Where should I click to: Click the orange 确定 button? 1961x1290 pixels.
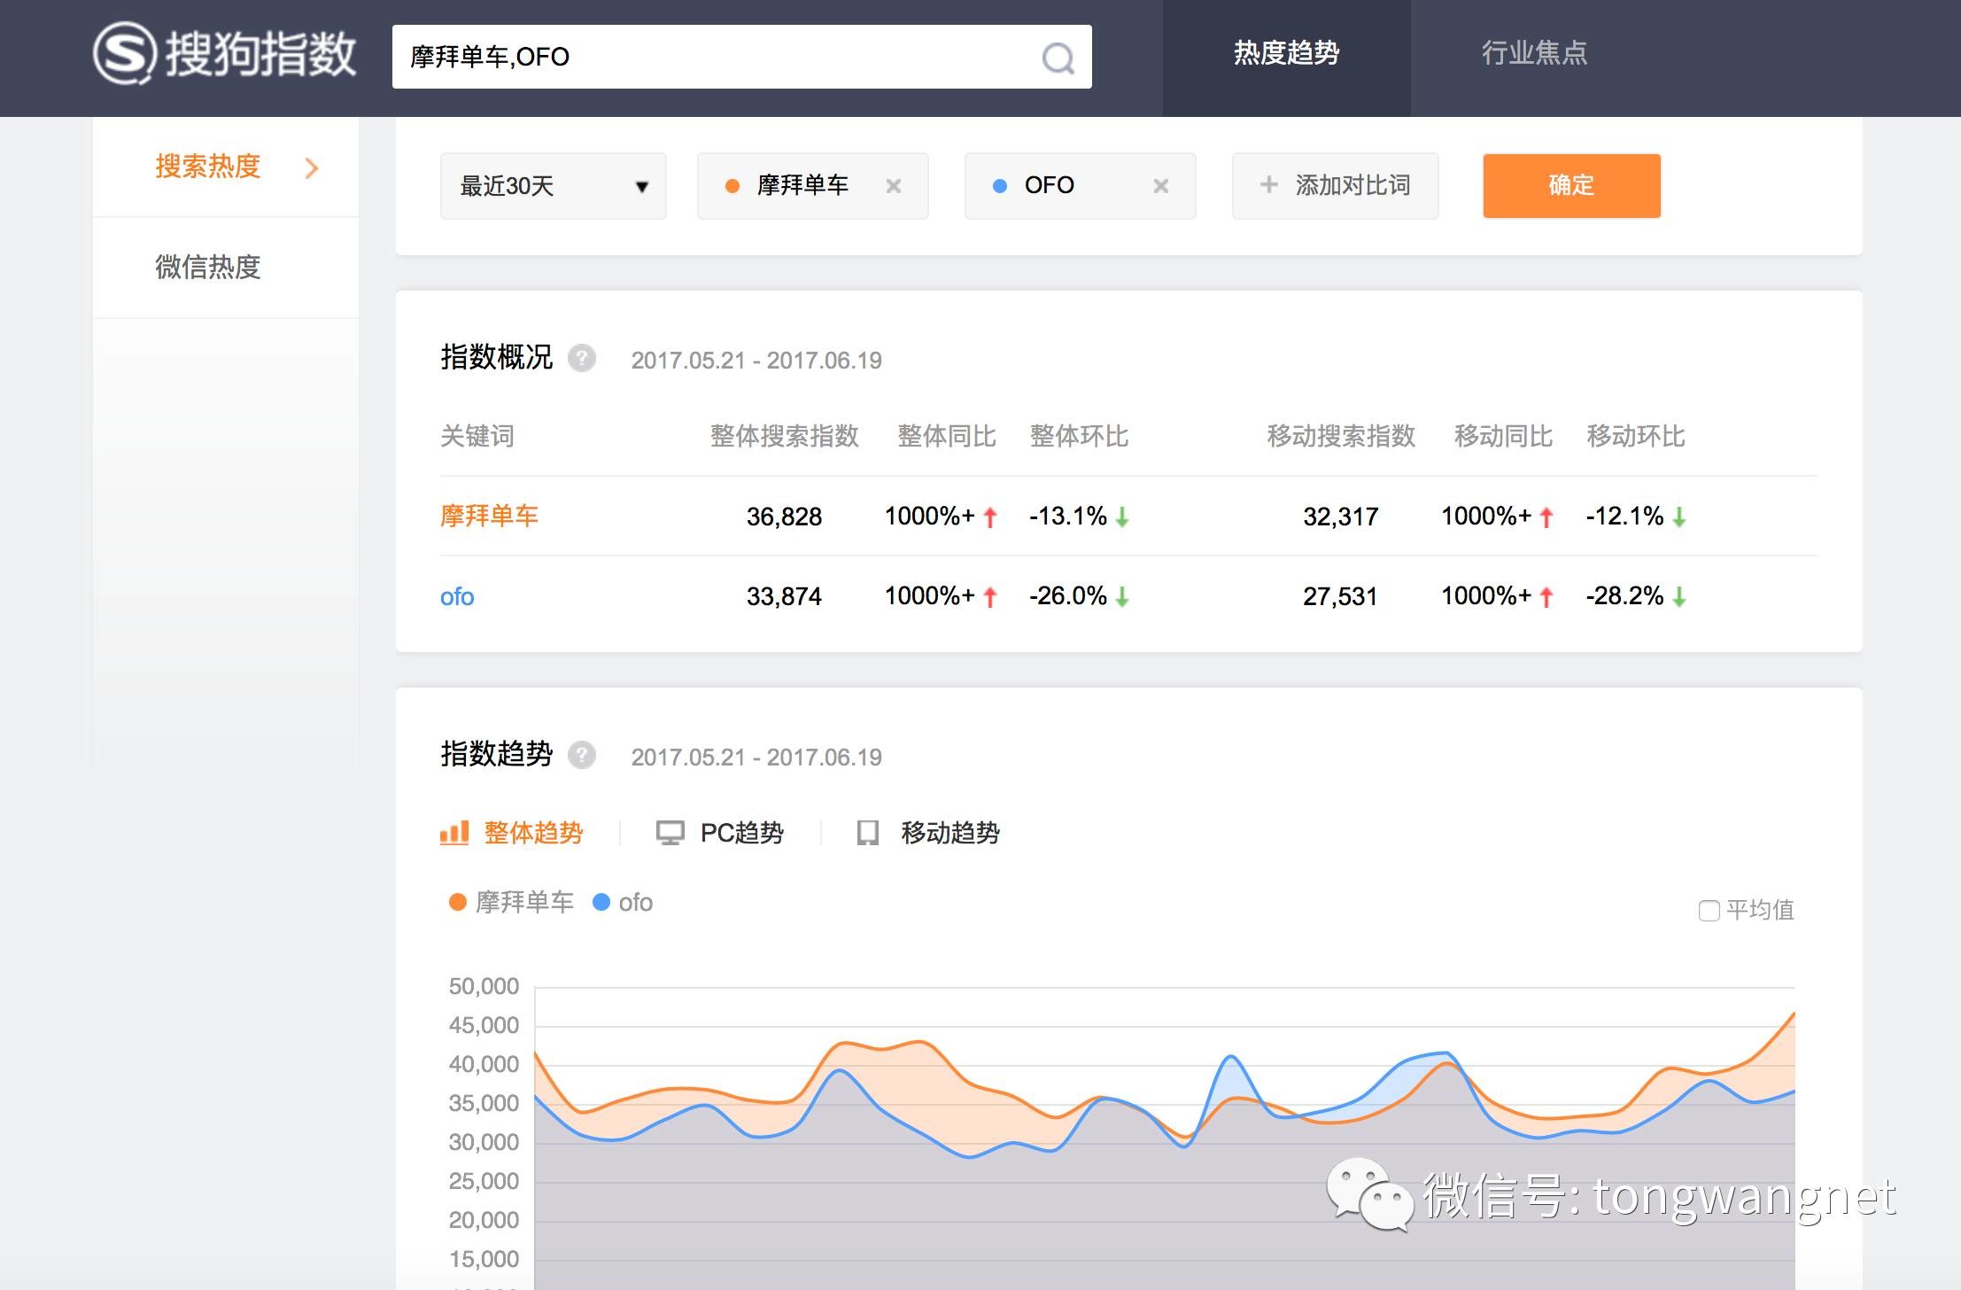(1572, 186)
